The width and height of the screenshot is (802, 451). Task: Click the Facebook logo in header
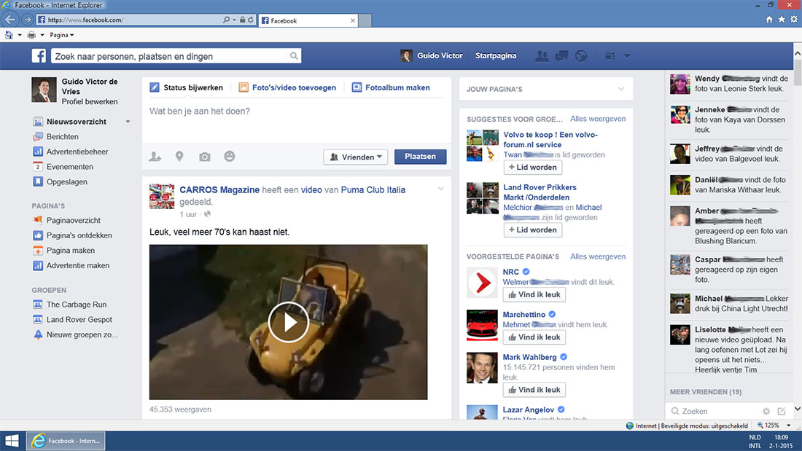tap(39, 55)
